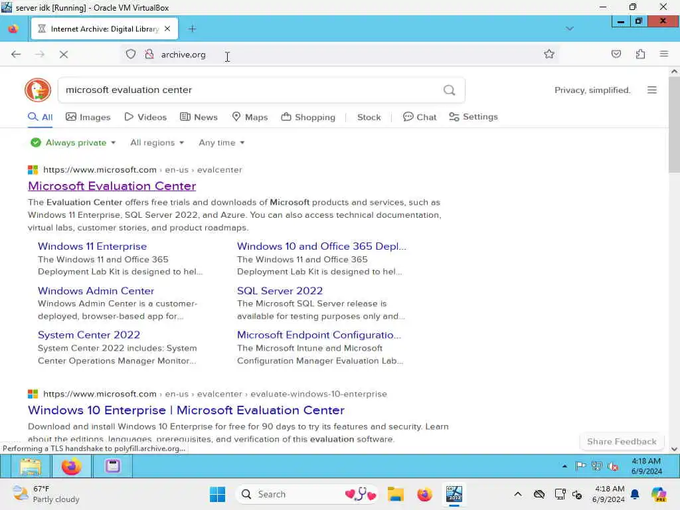This screenshot has width=680, height=510.
Task: Open Microsoft Evaluation Center result link
Action: (x=112, y=186)
